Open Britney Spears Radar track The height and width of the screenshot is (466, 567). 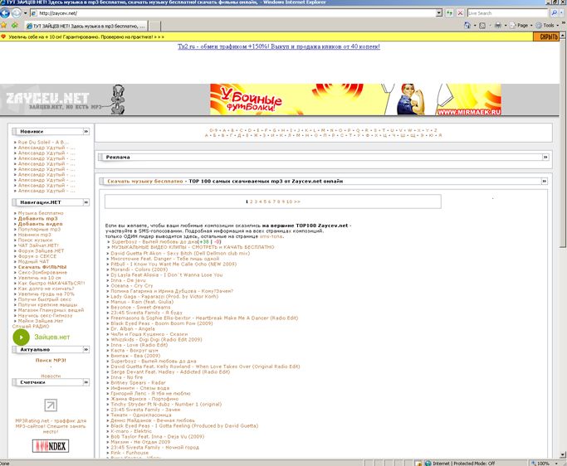(x=138, y=382)
